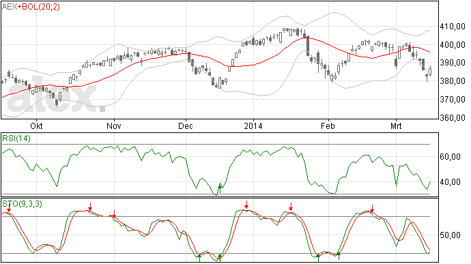Select the RSI(14) panel label
This screenshot has height=264, width=471.
(x=16, y=138)
